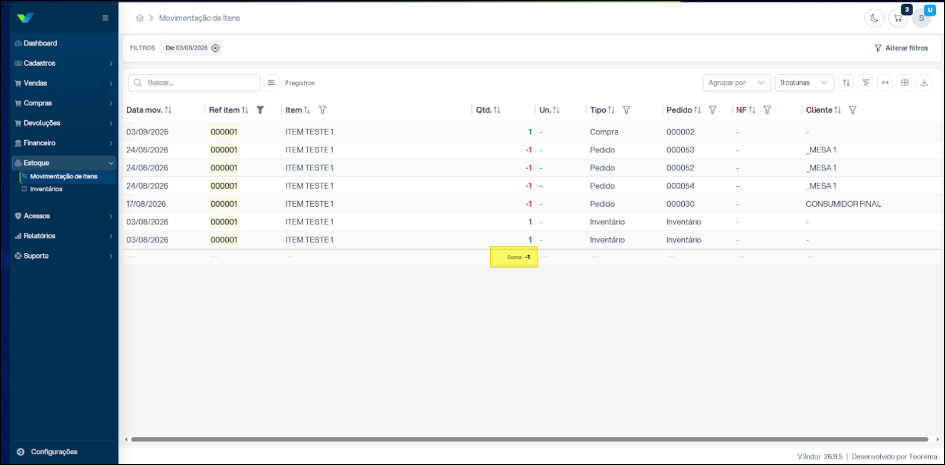Clear table filters with the toolbar funnel icon
Screen dimensions: 945x465
tap(866, 83)
